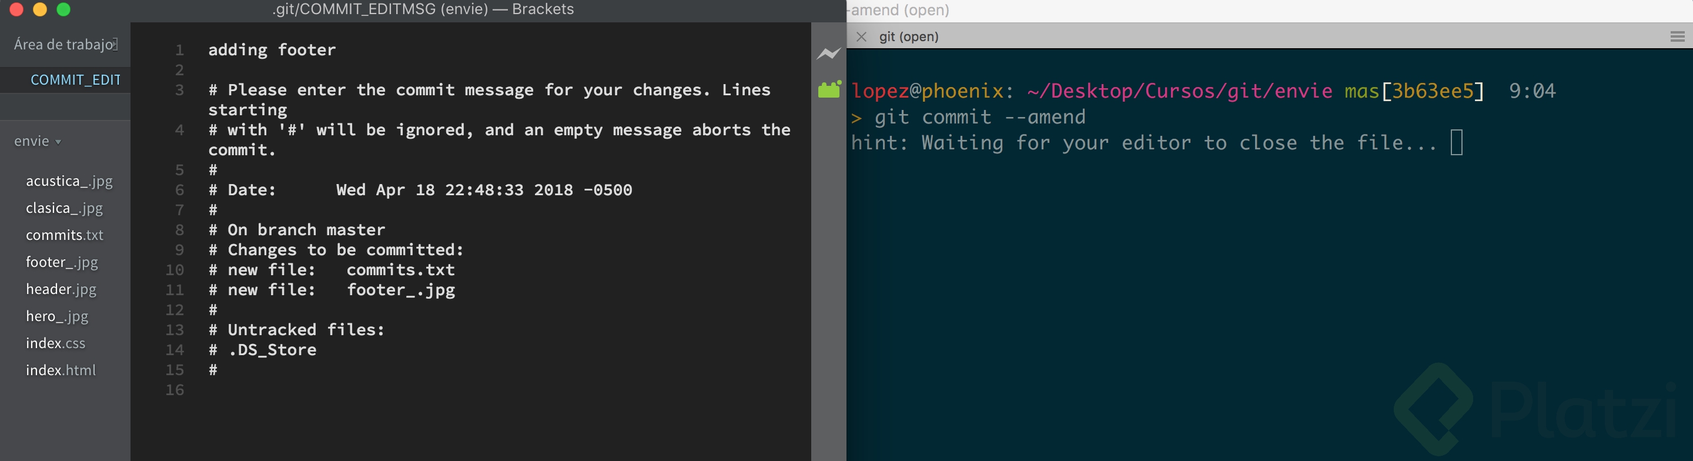This screenshot has height=461, width=1693.
Task: Open the Extension Manager brick icon
Action: pos(829,89)
